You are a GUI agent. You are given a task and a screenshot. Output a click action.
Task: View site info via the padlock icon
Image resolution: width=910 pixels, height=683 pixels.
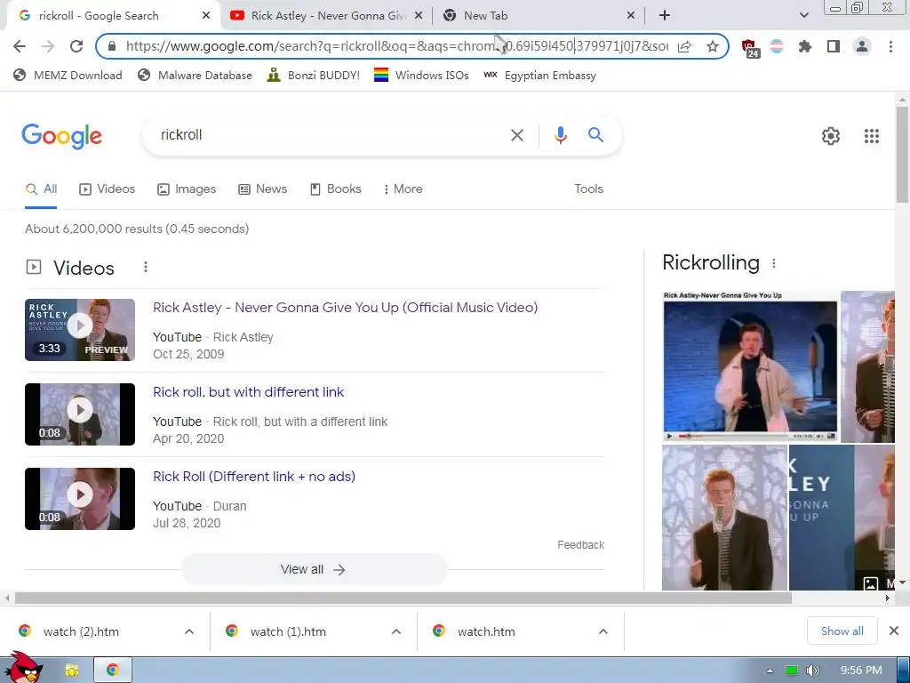coord(112,46)
